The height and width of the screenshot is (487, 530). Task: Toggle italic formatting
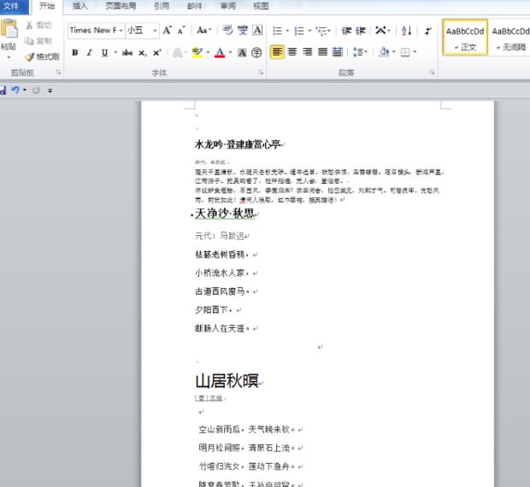(90, 52)
